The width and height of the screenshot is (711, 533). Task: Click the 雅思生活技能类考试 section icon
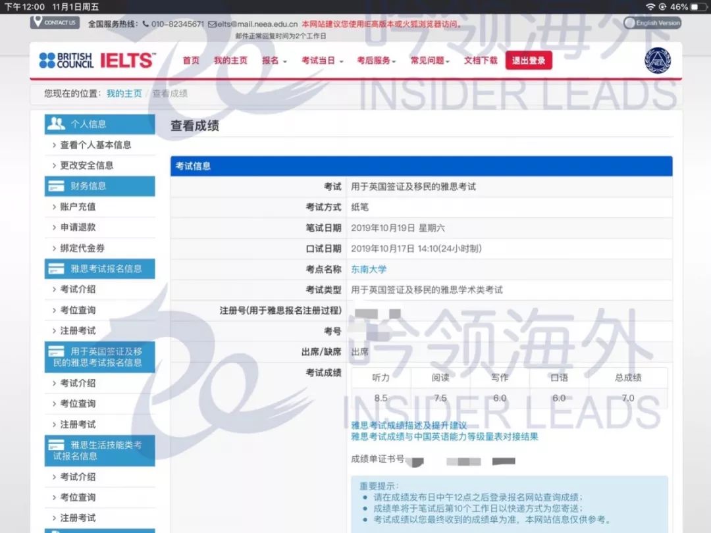point(57,445)
